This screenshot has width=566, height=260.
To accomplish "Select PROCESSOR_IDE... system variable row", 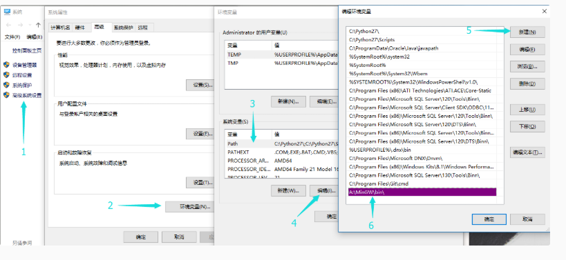I will point(281,168).
